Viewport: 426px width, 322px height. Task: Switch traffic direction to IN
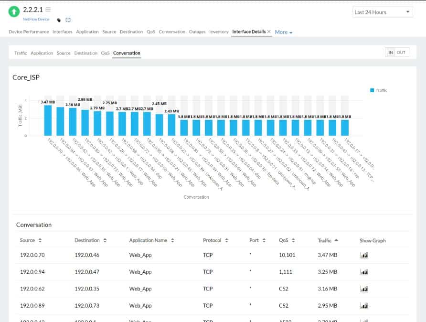(x=391, y=53)
